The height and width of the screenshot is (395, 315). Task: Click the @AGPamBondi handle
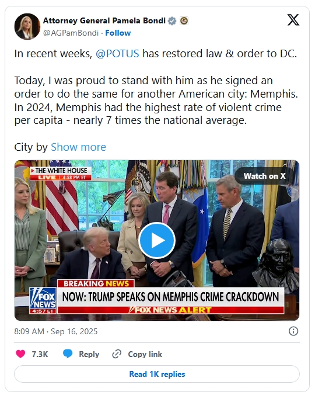coord(71,33)
